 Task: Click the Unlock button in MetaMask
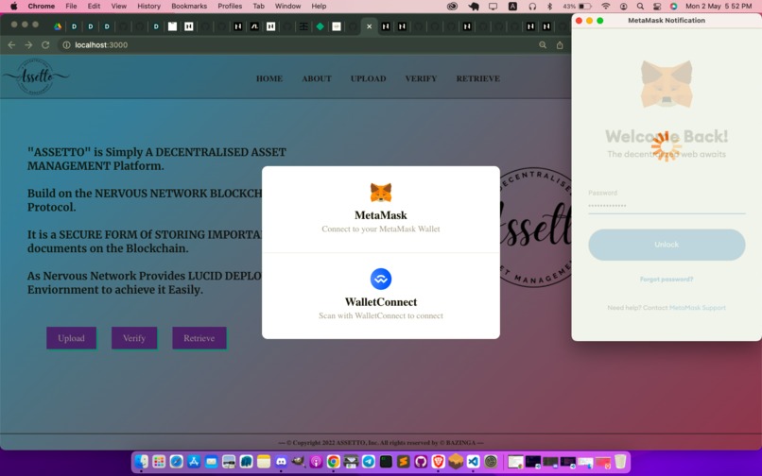[667, 245]
